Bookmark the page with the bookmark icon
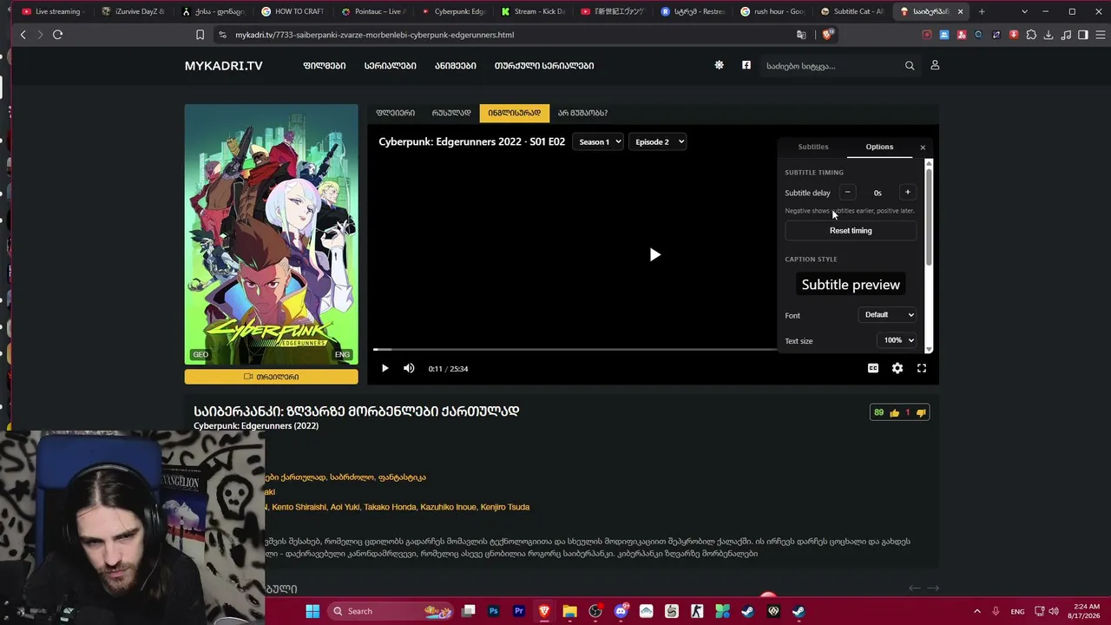 point(200,35)
